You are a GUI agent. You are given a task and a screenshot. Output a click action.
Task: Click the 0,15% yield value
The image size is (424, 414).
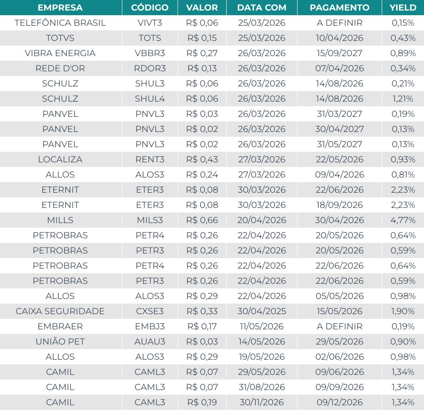(403, 23)
